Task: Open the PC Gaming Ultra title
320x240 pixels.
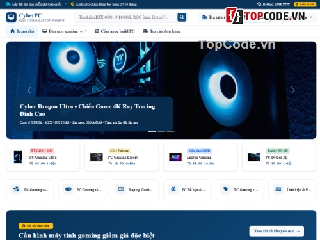Action: pos(43,157)
